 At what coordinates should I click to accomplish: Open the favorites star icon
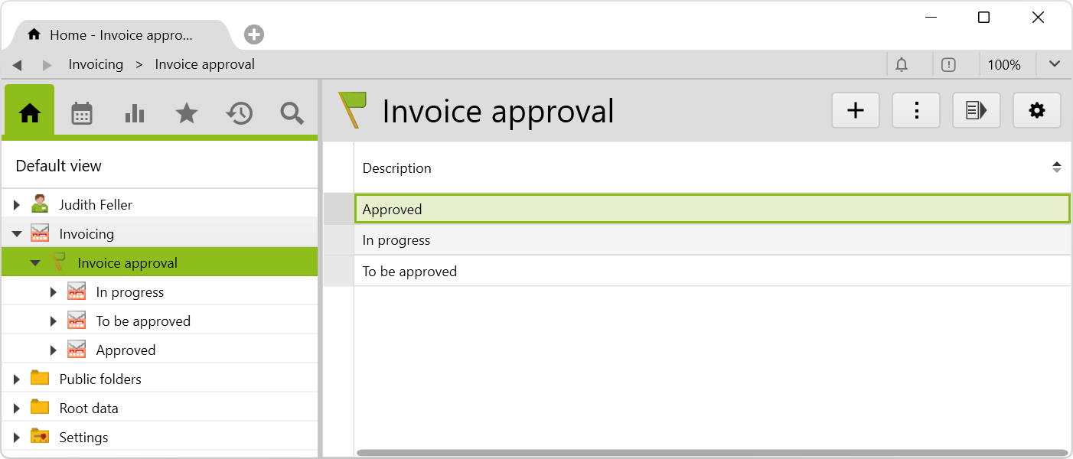coord(187,113)
